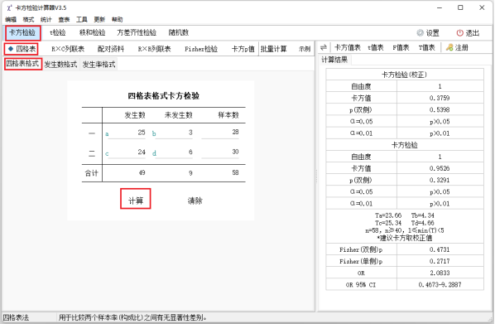Switch to the 方差齐性检验 tab
495x324 pixels.
pos(137,32)
